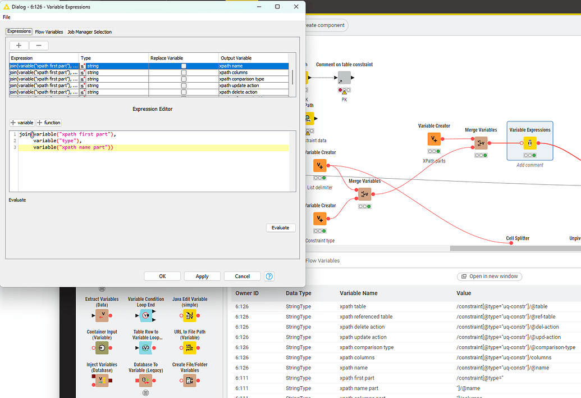Click the Flow Variables panel label
The width and height of the screenshot is (581, 398).
click(322, 261)
